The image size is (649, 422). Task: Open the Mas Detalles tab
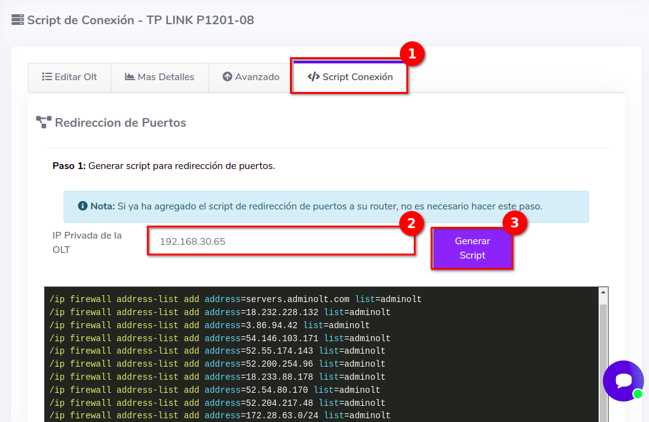[x=159, y=77]
